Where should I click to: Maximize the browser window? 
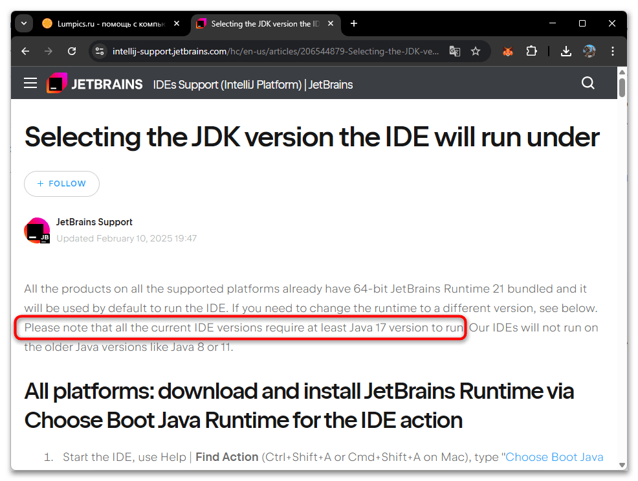point(582,23)
